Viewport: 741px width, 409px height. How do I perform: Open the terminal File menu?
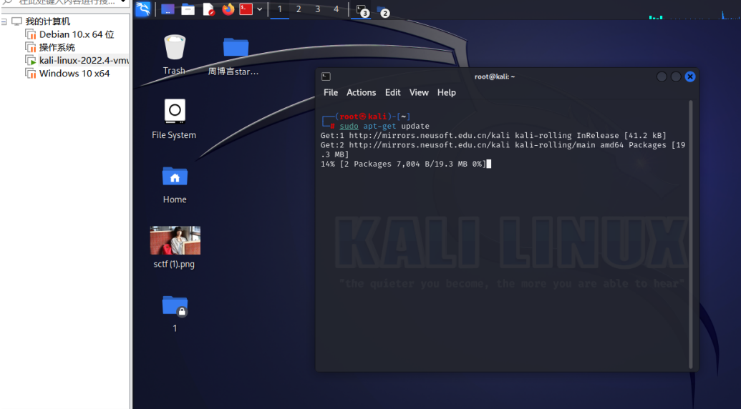[x=331, y=92]
